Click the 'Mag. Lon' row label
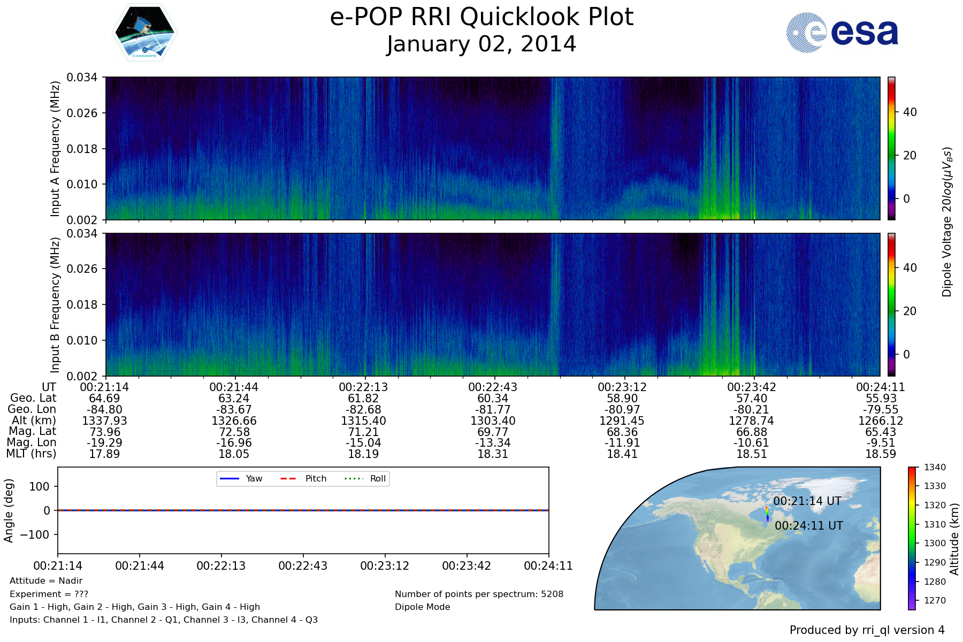The height and width of the screenshot is (642, 963). pos(32,442)
